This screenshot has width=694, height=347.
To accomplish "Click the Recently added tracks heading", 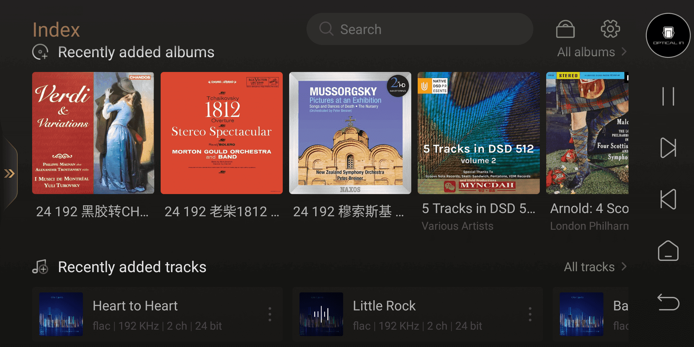I will (132, 267).
